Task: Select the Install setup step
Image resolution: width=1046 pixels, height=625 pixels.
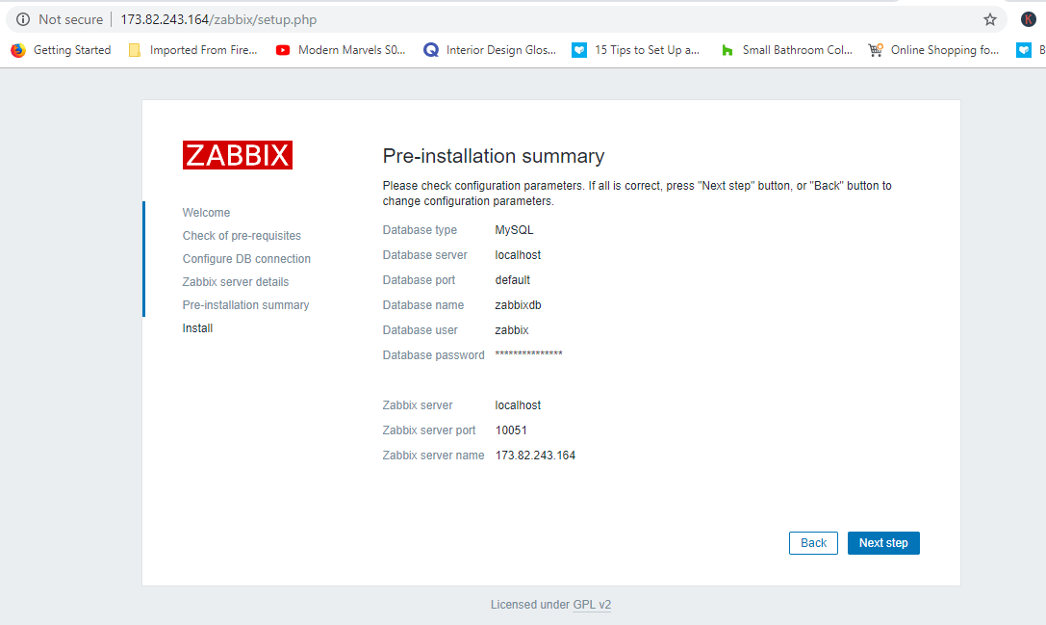Action: (x=197, y=327)
